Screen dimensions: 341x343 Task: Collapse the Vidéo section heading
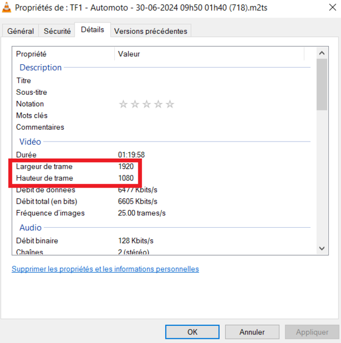pyautogui.click(x=30, y=141)
